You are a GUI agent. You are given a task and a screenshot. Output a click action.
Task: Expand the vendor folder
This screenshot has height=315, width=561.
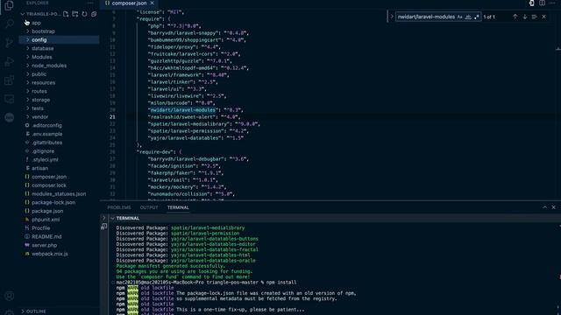[39, 116]
